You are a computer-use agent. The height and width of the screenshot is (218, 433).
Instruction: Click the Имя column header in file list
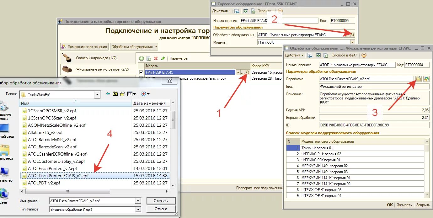[x=75, y=103]
